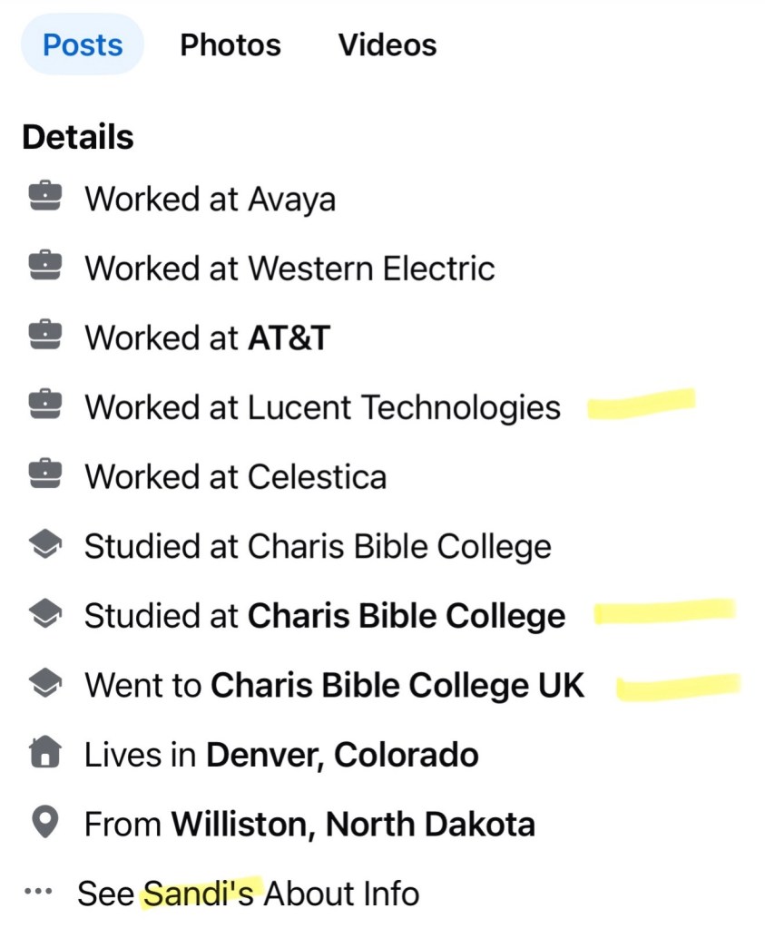
Task: Click briefcase icon beside Celestica
Action: click(44, 475)
